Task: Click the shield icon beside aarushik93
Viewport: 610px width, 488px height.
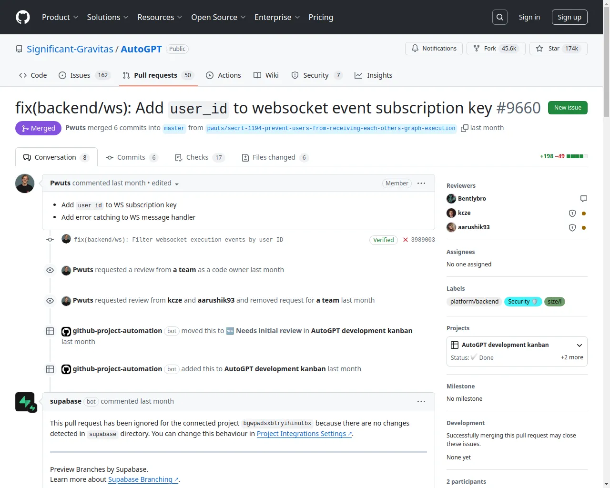Action: coord(572,228)
